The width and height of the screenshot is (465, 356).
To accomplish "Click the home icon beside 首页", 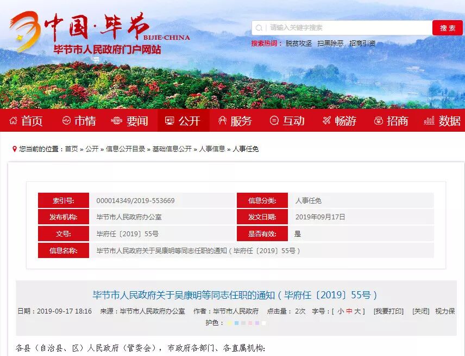I will [13, 121].
